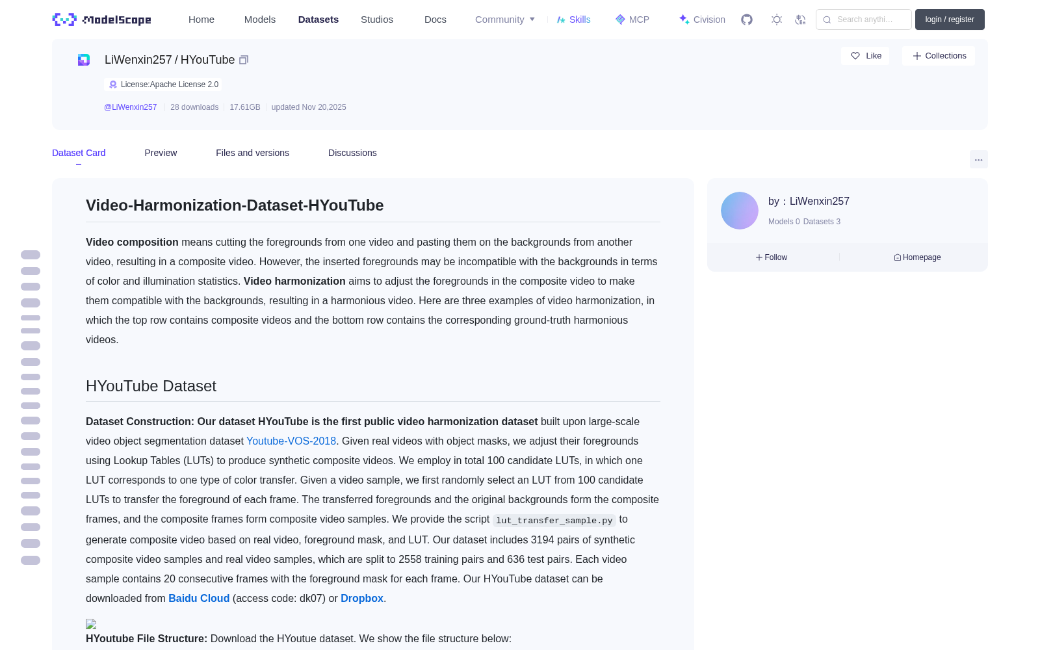The width and height of the screenshot is (1040, 650).
Task: Open the Baidu Cloud download link
Action: [x=199, y=598]
